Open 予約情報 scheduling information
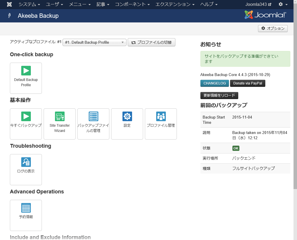 tap(26, 215)
